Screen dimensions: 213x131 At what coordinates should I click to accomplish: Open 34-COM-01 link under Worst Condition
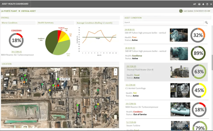click(x=16, y=52)
